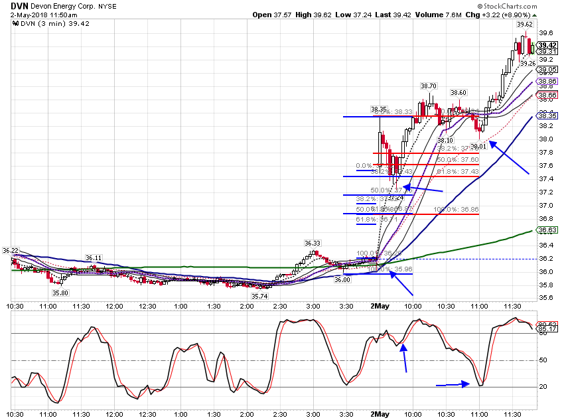564x420 pixels.
Task: Click the green up triangle after Chg
Action: tap(535, 15)
